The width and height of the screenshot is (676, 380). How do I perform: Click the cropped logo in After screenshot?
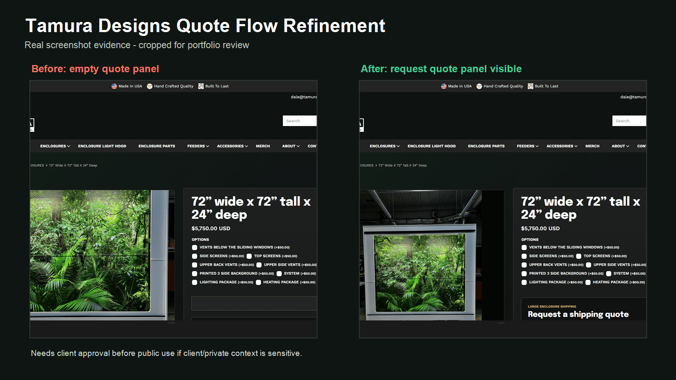[362, 125]
